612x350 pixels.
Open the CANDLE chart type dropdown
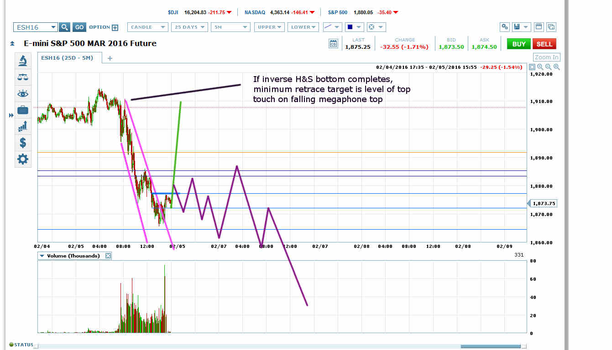point(148,27)
